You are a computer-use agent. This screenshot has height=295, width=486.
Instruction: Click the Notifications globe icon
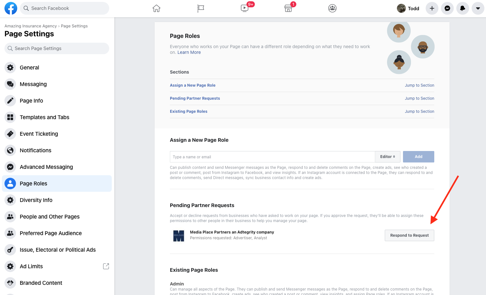click(x=10, y=150)
